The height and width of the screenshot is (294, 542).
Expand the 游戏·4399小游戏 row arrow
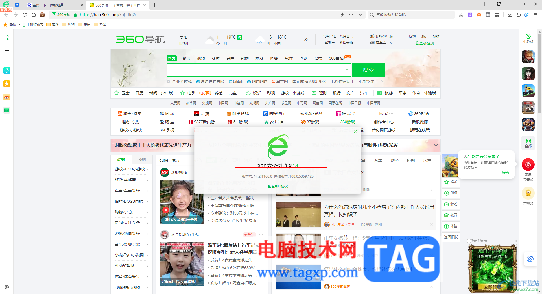[147, 169]
